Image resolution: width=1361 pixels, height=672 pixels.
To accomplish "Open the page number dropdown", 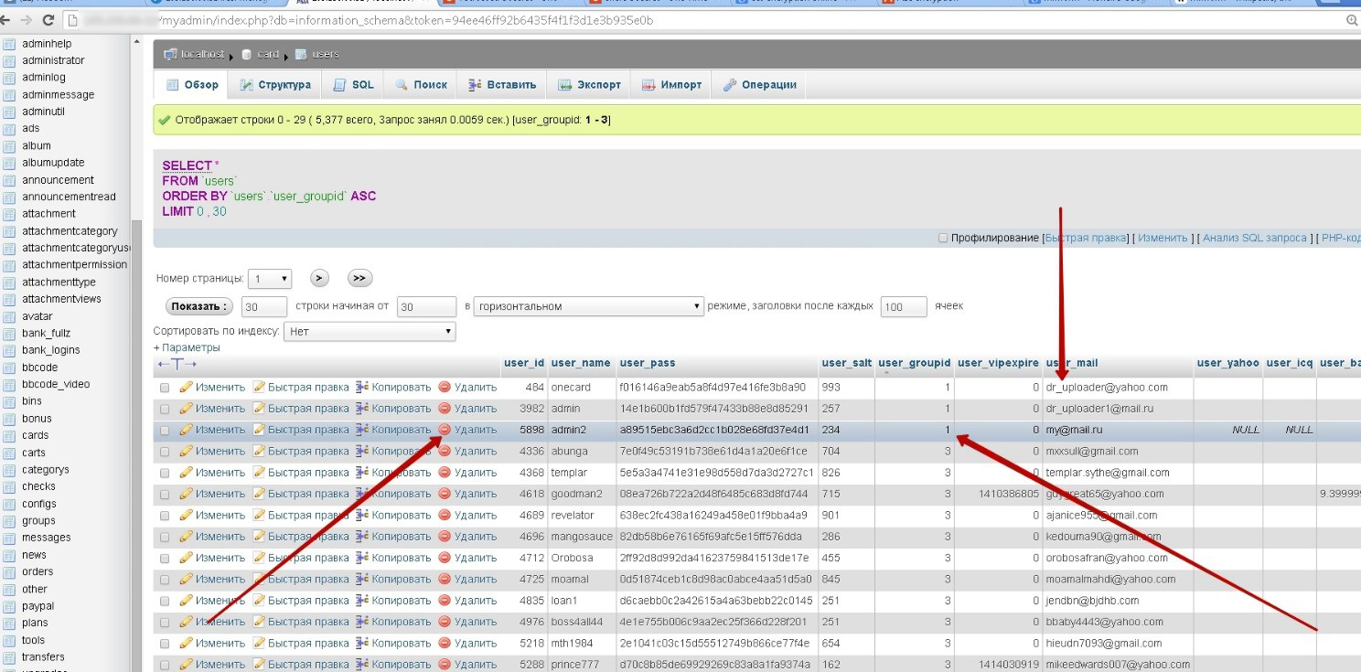I will 271,279.
